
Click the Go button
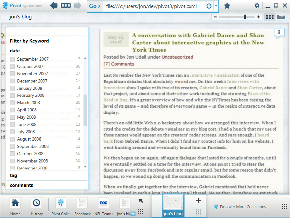(95, 6)
